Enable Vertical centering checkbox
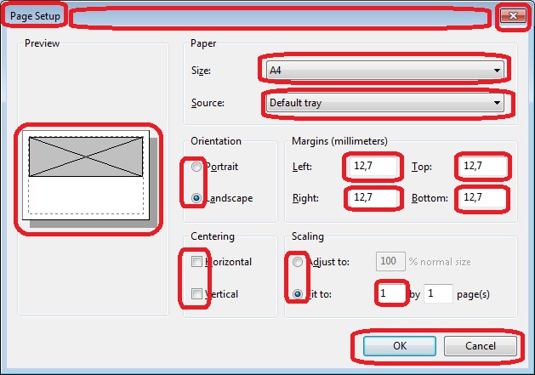This screenshot has height=375, width=535. coord(197,294)
